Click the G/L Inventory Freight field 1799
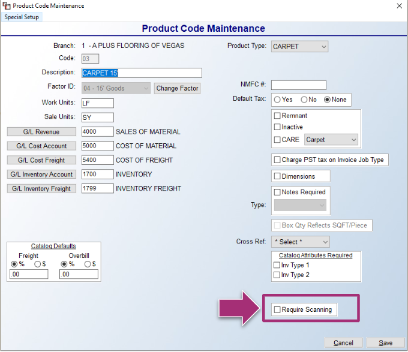408x352 pixels. coord(98,188)
